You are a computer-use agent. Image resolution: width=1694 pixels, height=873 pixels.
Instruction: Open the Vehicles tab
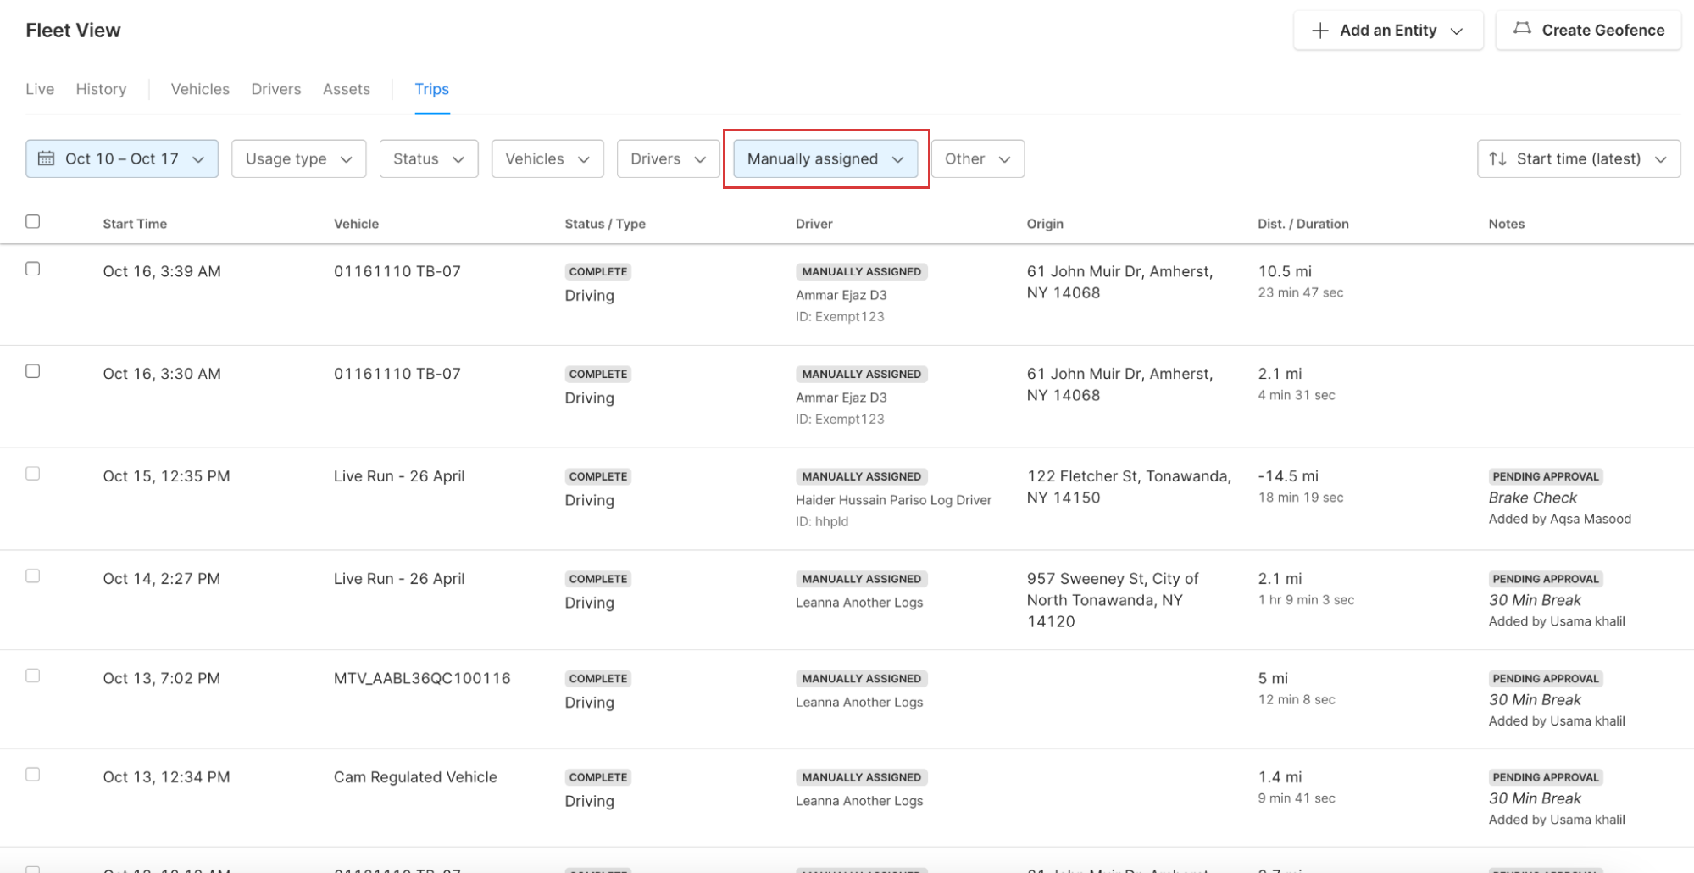click(x=200, y=89)
